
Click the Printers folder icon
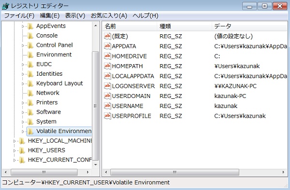point(30,103)
